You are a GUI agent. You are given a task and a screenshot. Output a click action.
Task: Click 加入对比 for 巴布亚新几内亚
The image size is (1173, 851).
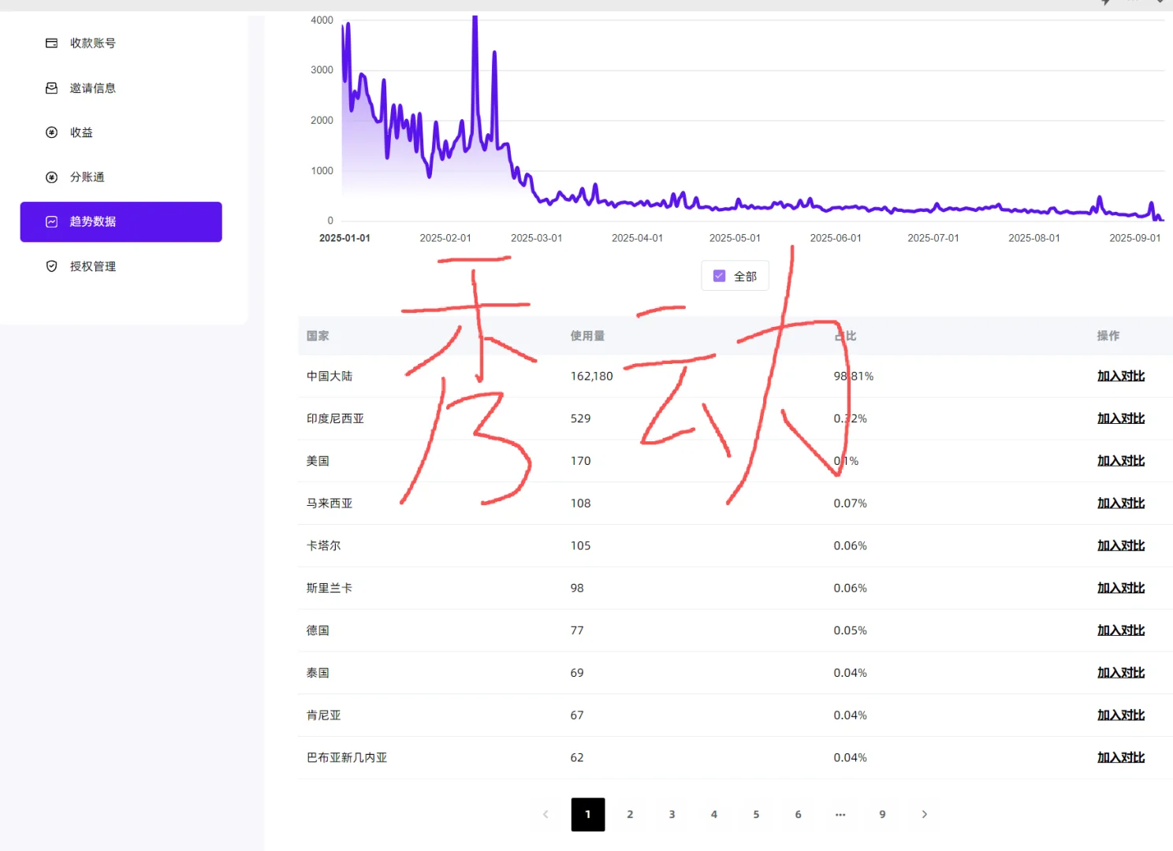coord(1121,757)
